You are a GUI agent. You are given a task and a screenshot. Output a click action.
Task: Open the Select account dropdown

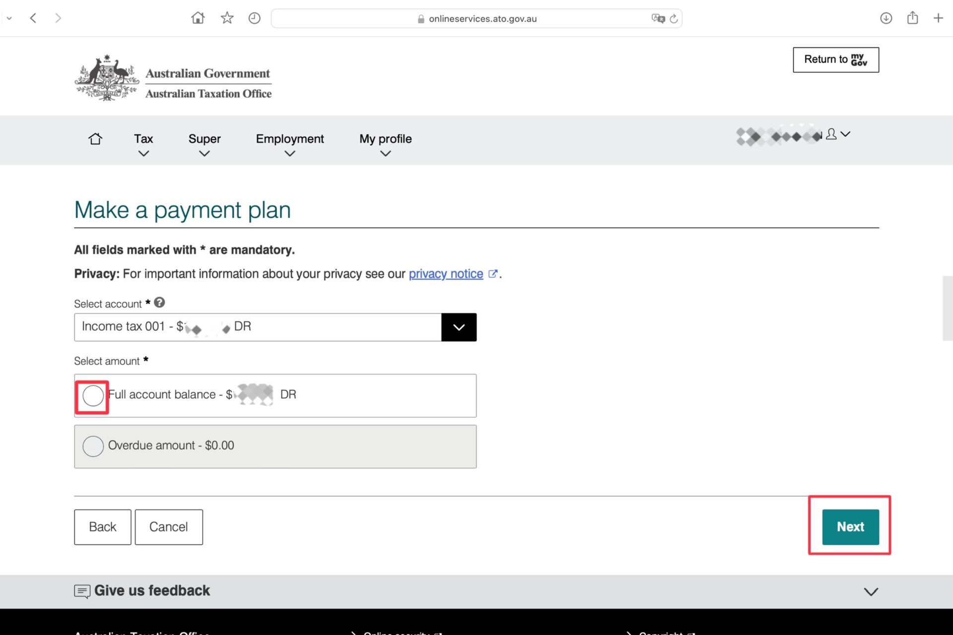(x=459, y=327)
